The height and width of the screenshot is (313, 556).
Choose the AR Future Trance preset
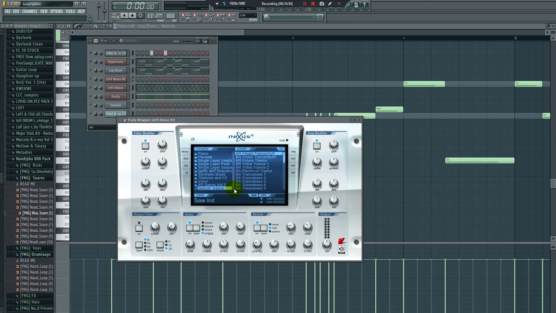coord(251,160)
